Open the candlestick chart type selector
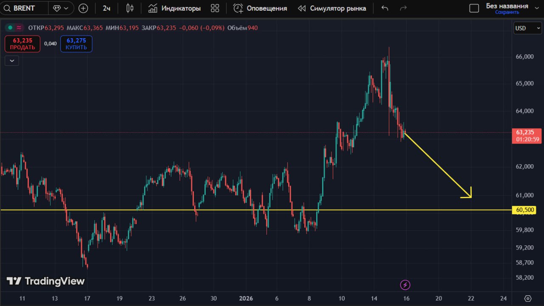 pyautogui.click(x=130, y=8)
